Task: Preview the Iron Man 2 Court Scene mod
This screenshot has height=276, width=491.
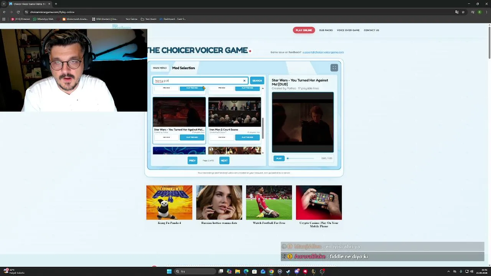Action: pyautogui.click(x=222, y=137)
